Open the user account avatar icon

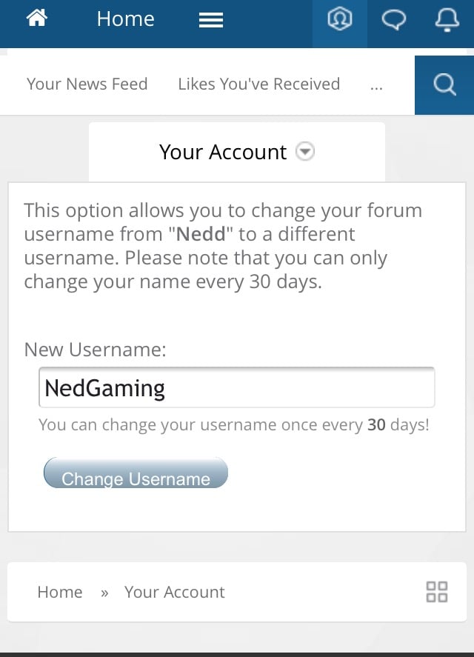(x=339, y=19)
